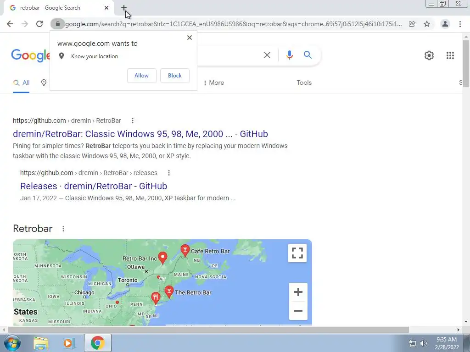Image resolution: width=470 pixels, height=352 pixels.
Task: Open the Google apps grid
Action: (450, 55)
